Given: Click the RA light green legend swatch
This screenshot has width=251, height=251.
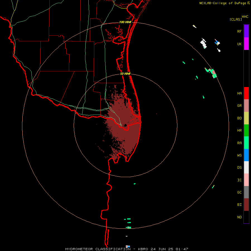Looking at the screenshot, I should click(246, 143).
